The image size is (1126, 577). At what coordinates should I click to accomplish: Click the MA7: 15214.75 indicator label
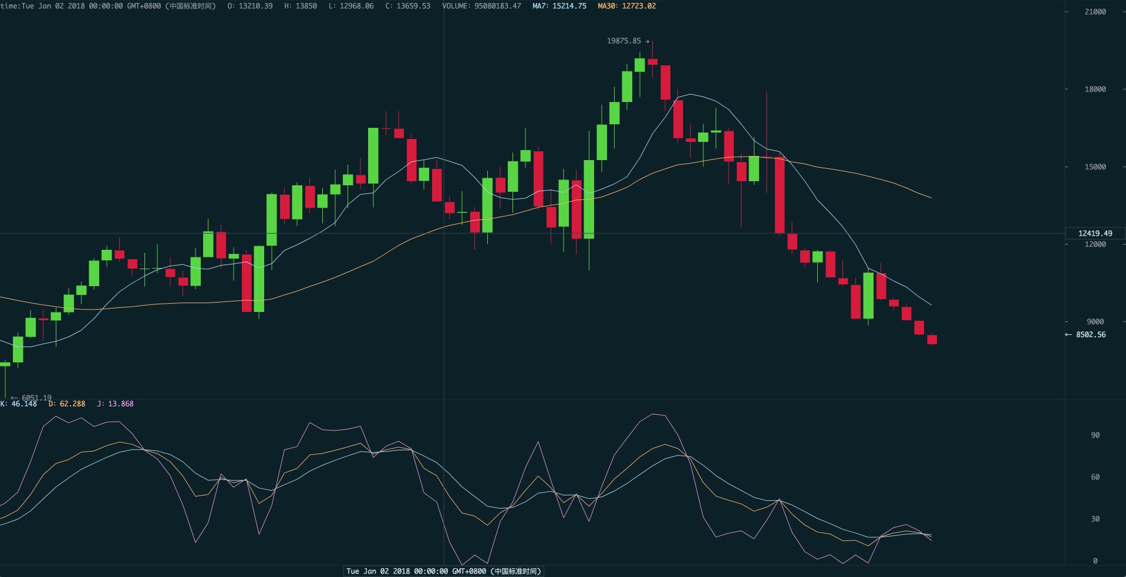pyautogui.click(x=559, y=6)
